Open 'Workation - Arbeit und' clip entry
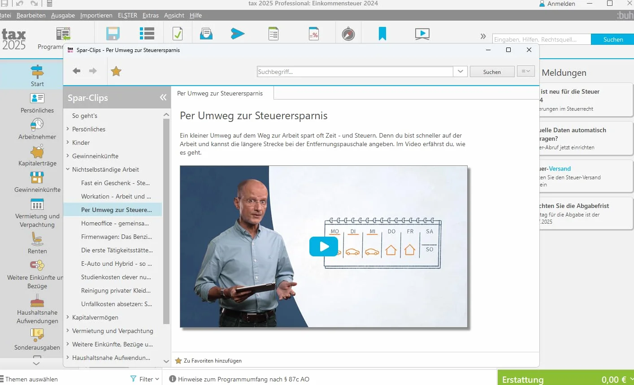 pyautogui.click(x=116, y=196)
